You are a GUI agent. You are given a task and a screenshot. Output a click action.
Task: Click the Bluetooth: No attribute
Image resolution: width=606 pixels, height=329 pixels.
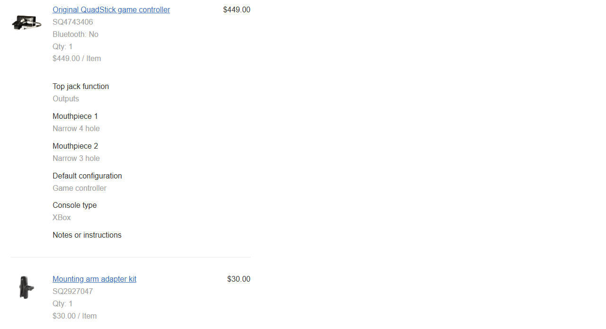76,34
